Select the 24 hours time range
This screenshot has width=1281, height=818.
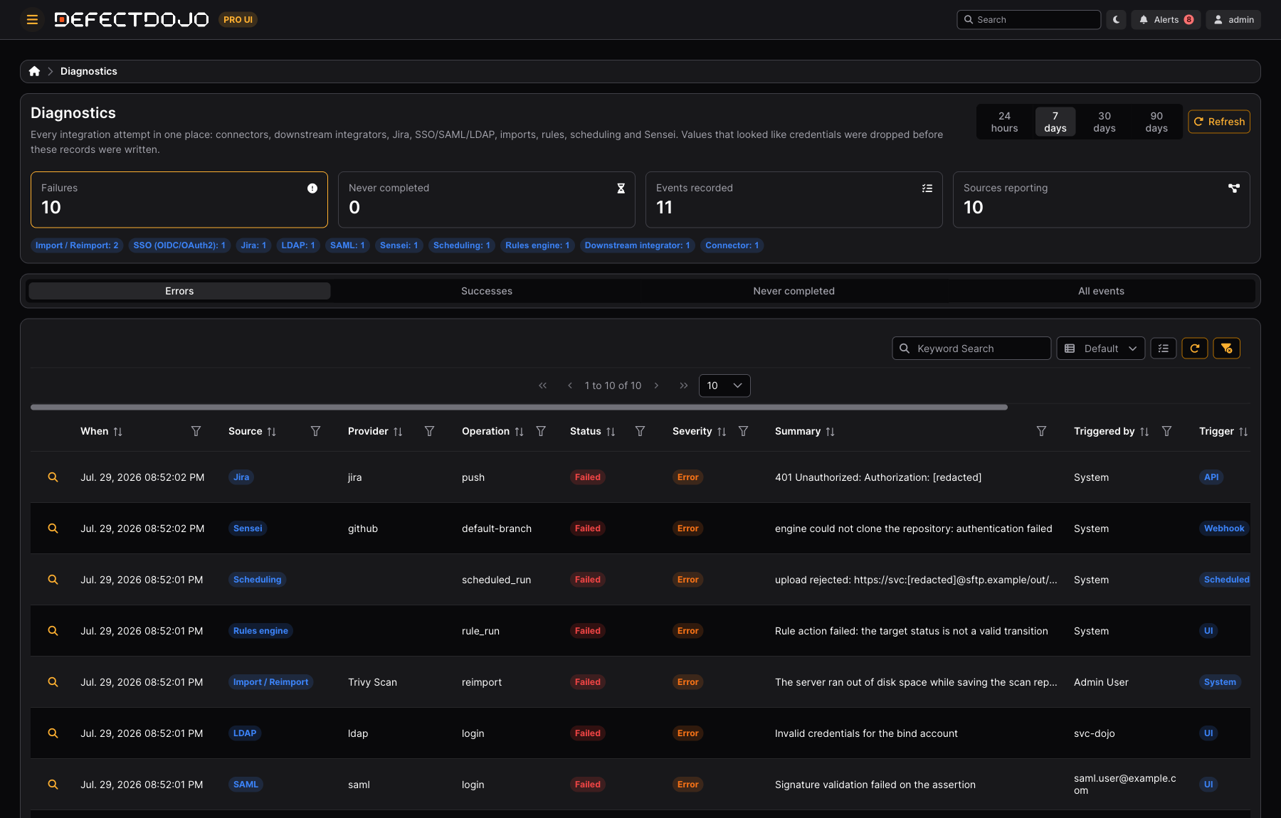(x=1004, y=122)
